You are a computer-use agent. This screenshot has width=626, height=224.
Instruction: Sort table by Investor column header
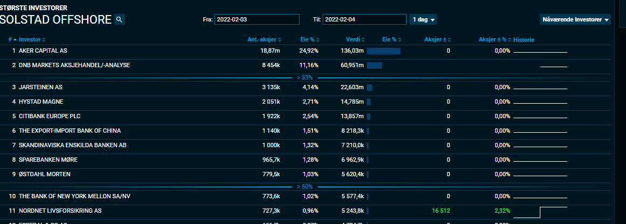coord(32,40)
